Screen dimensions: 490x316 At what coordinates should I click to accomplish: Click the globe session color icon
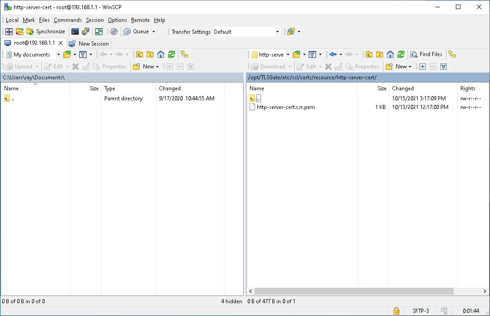pyautogui.click(x=291, y=31)
